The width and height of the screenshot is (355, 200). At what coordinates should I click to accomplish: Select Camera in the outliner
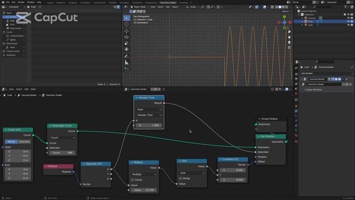(x=312, y=18)
